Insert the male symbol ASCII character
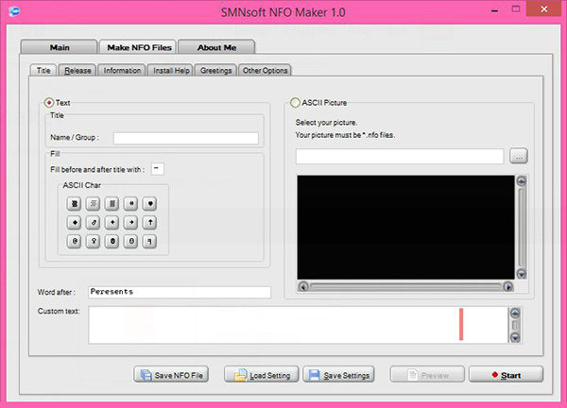This screenshot has height=408, width=567. point(93,223)
